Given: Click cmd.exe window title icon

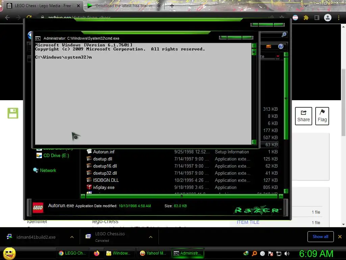Looking at the screenshot, I should point(38,39).
